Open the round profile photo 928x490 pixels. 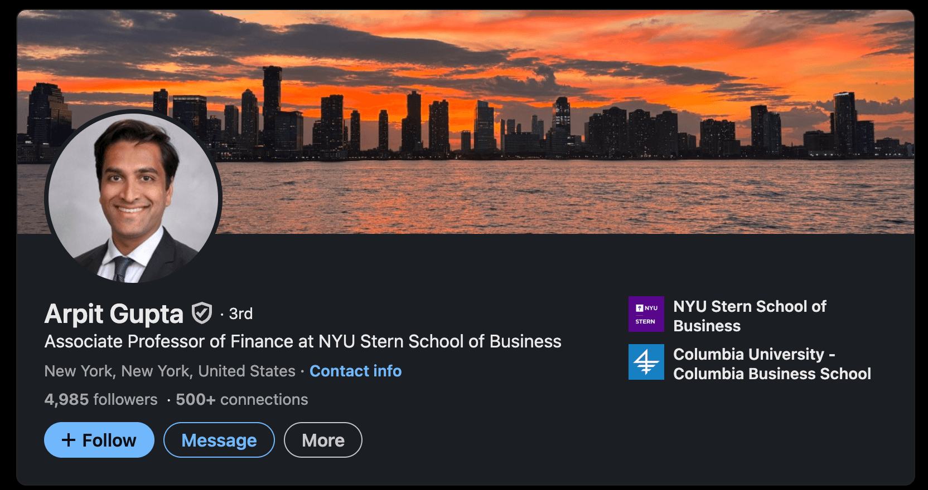tap(133, 198)
